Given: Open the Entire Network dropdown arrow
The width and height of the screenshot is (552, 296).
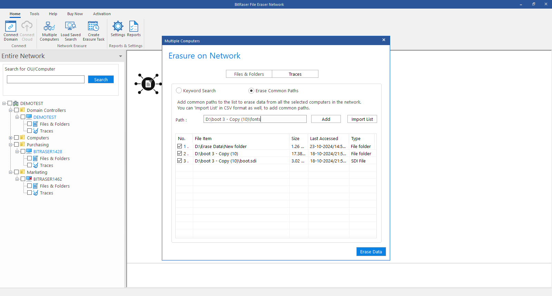Looking at the screenshot, I should 120,56.
